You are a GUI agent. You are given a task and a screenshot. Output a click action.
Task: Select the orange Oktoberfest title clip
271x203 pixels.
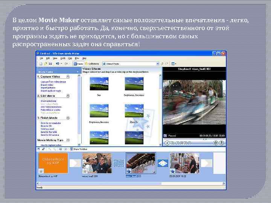(x=53, y=163)
